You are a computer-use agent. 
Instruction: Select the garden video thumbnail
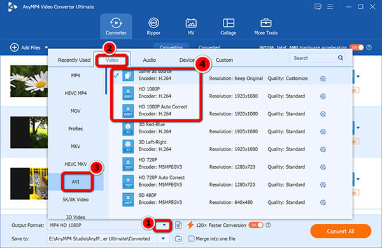click(x=29, y=132)
